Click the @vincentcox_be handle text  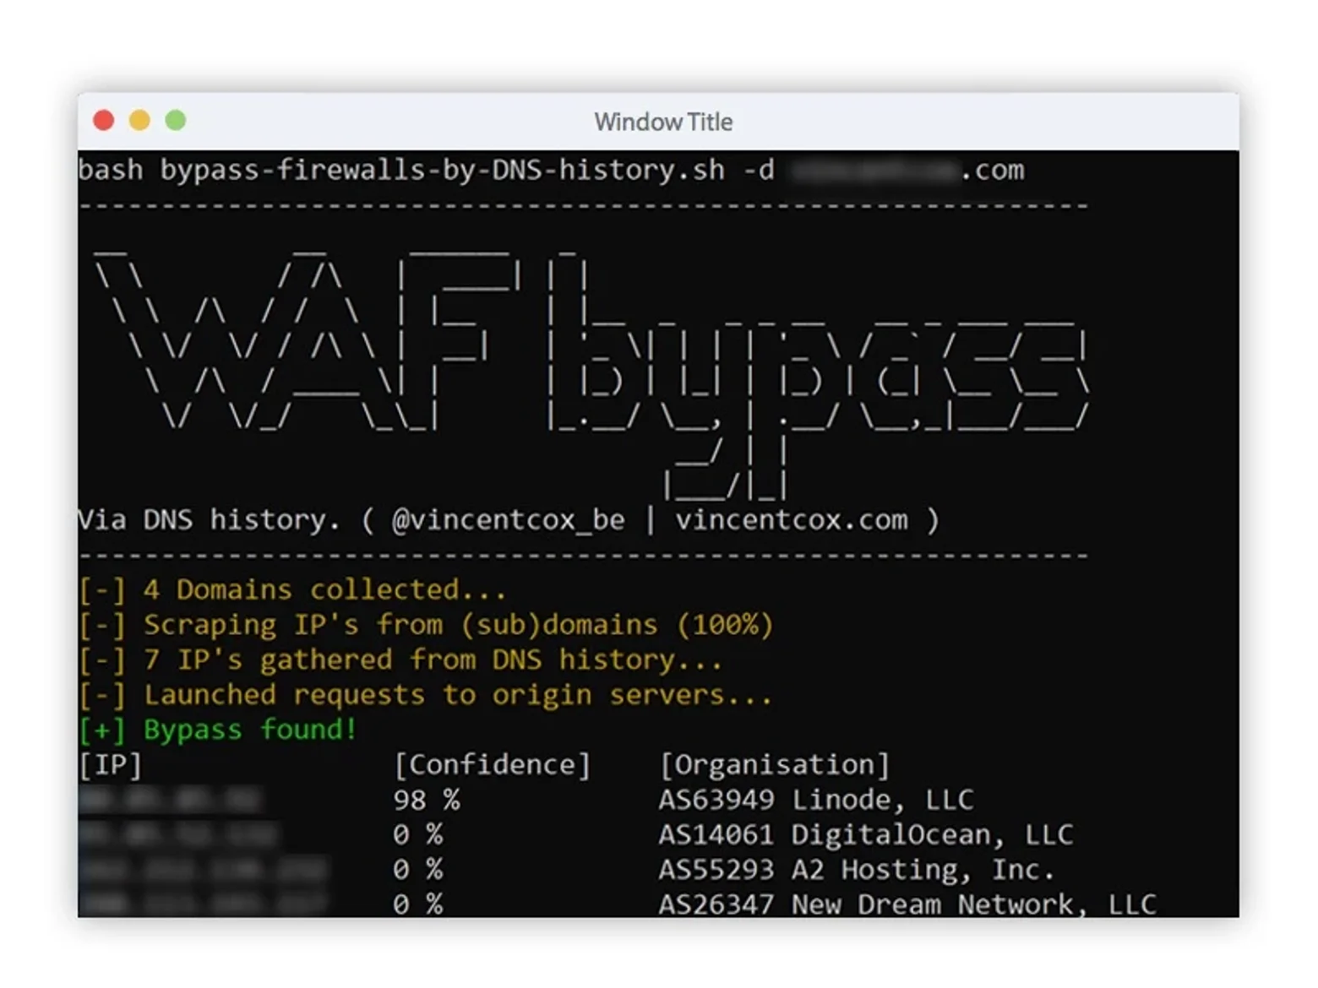tap(508, 520)
